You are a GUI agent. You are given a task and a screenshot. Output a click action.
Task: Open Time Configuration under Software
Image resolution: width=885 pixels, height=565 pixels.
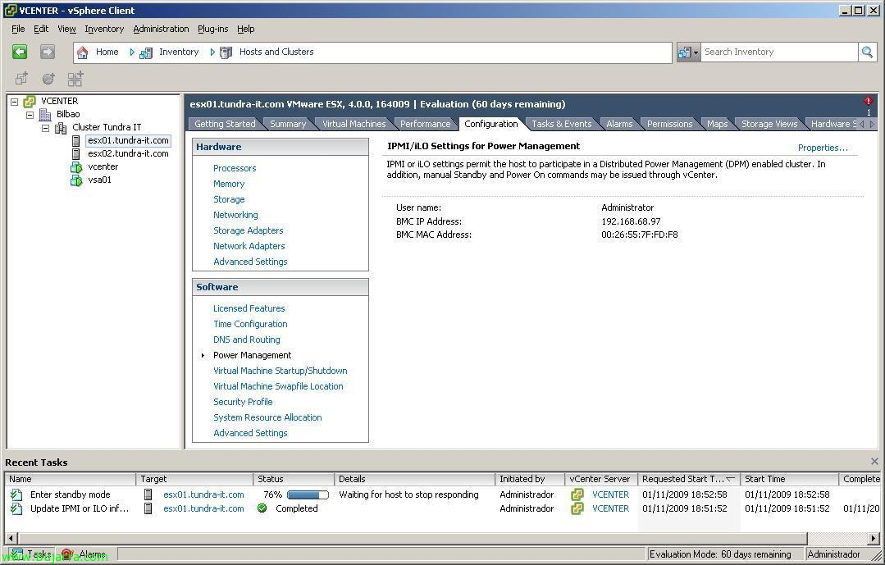click(250, 324)
